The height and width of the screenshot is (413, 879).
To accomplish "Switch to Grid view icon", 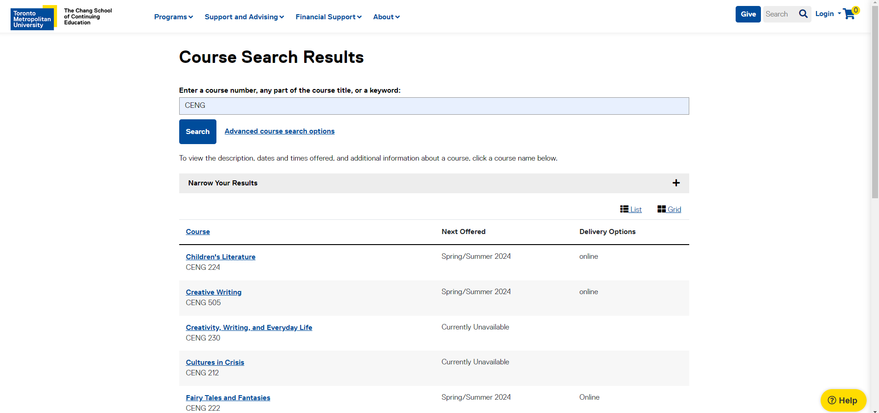I will [662, 209].
